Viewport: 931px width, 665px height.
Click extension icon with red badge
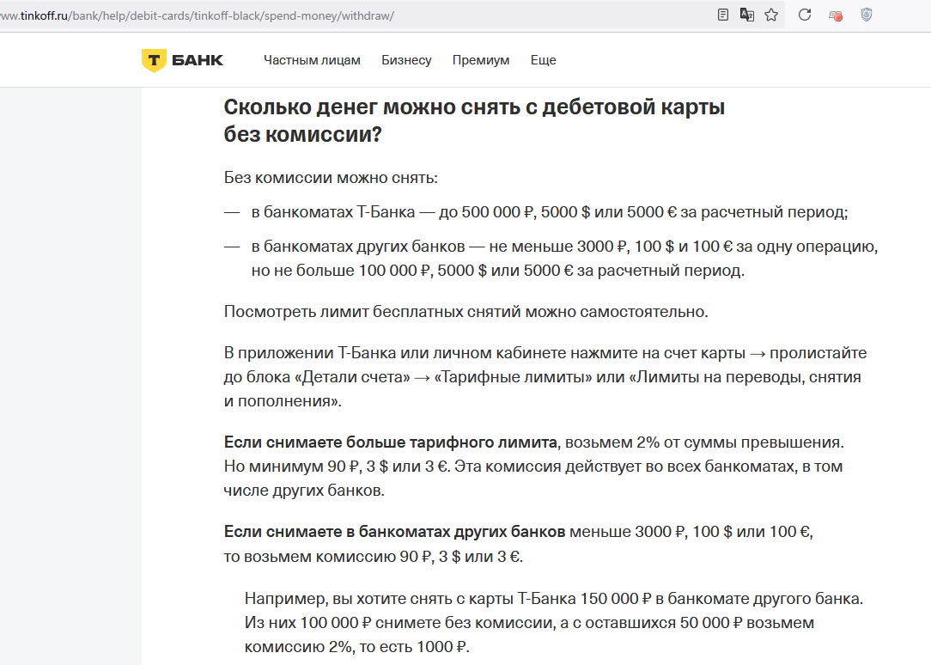[835, 15]
